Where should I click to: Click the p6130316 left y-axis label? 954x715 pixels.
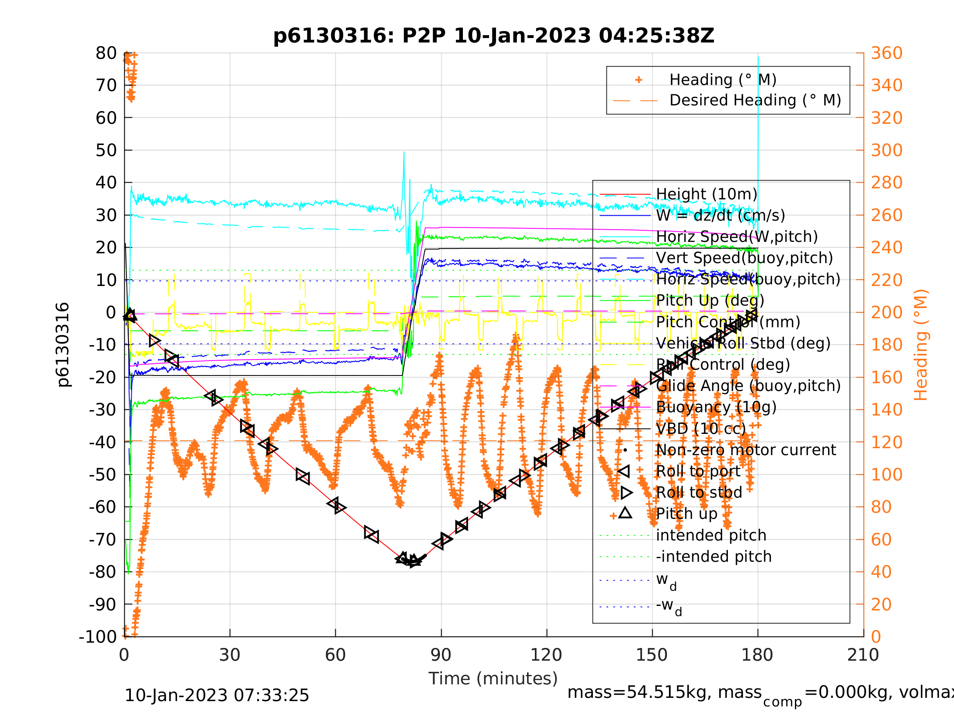(63, 345)
